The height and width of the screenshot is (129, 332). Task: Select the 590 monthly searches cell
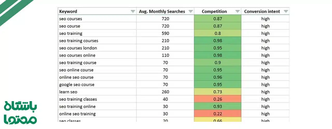(x=165, y=33)
